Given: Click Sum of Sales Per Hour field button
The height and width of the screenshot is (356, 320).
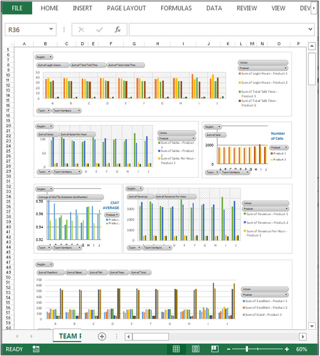Looking at the screenshot, I should click(77, 134).
